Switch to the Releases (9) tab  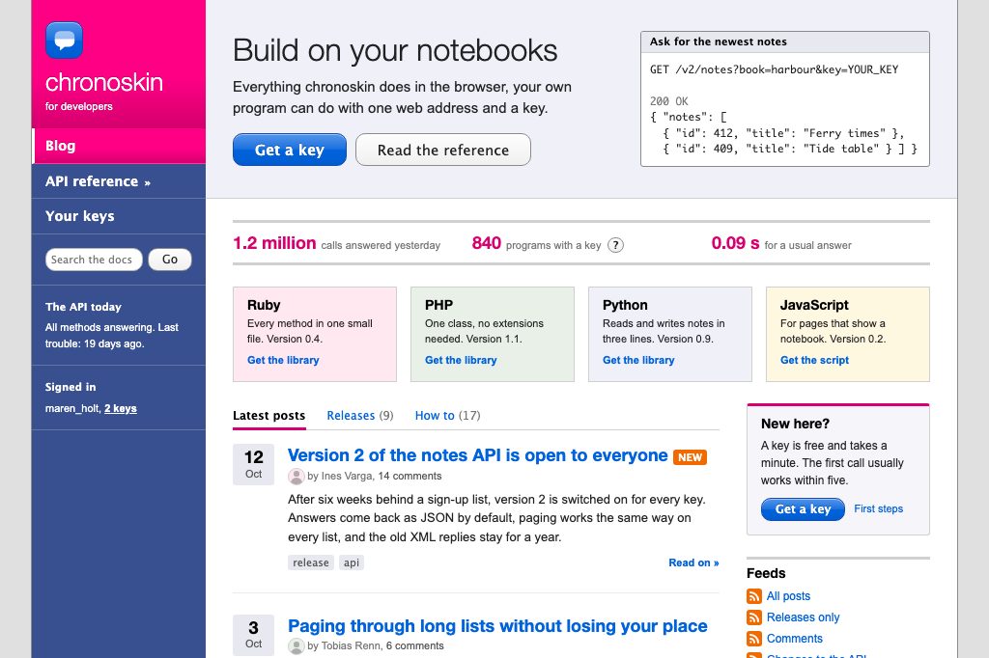coord(360,415)
